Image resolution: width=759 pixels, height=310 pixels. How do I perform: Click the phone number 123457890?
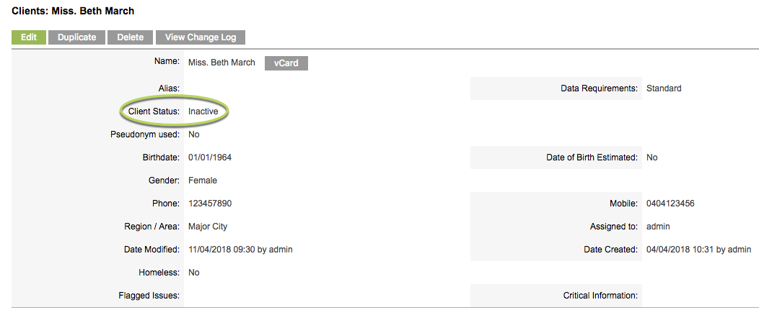(x=210, y=204)
